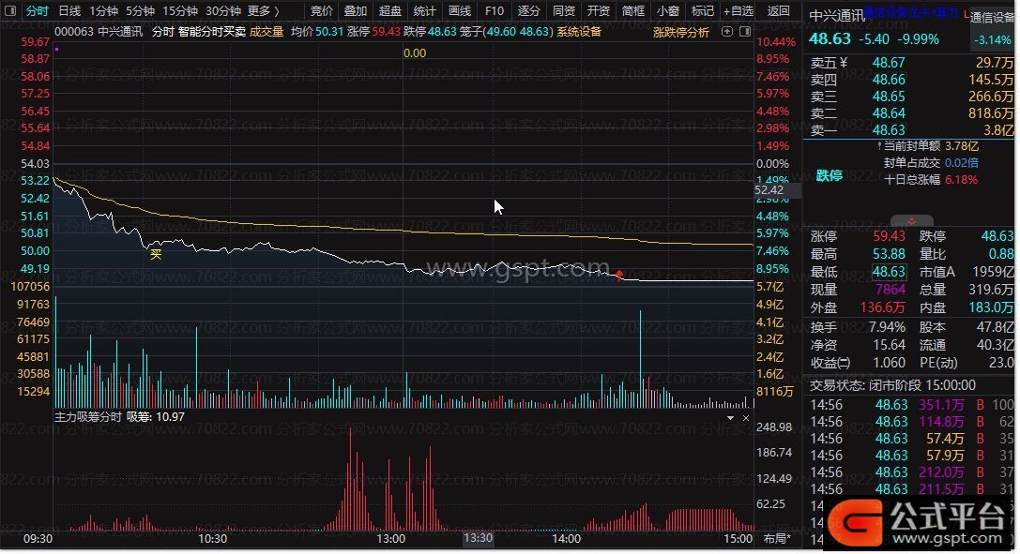Open the 主力吸筹分时 indicator dropdown triangle
The width and height of the screenshot is (1020, 554).
coord(731,417)
